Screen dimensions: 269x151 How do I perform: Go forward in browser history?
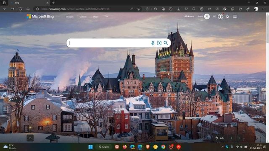coord(13,9)
